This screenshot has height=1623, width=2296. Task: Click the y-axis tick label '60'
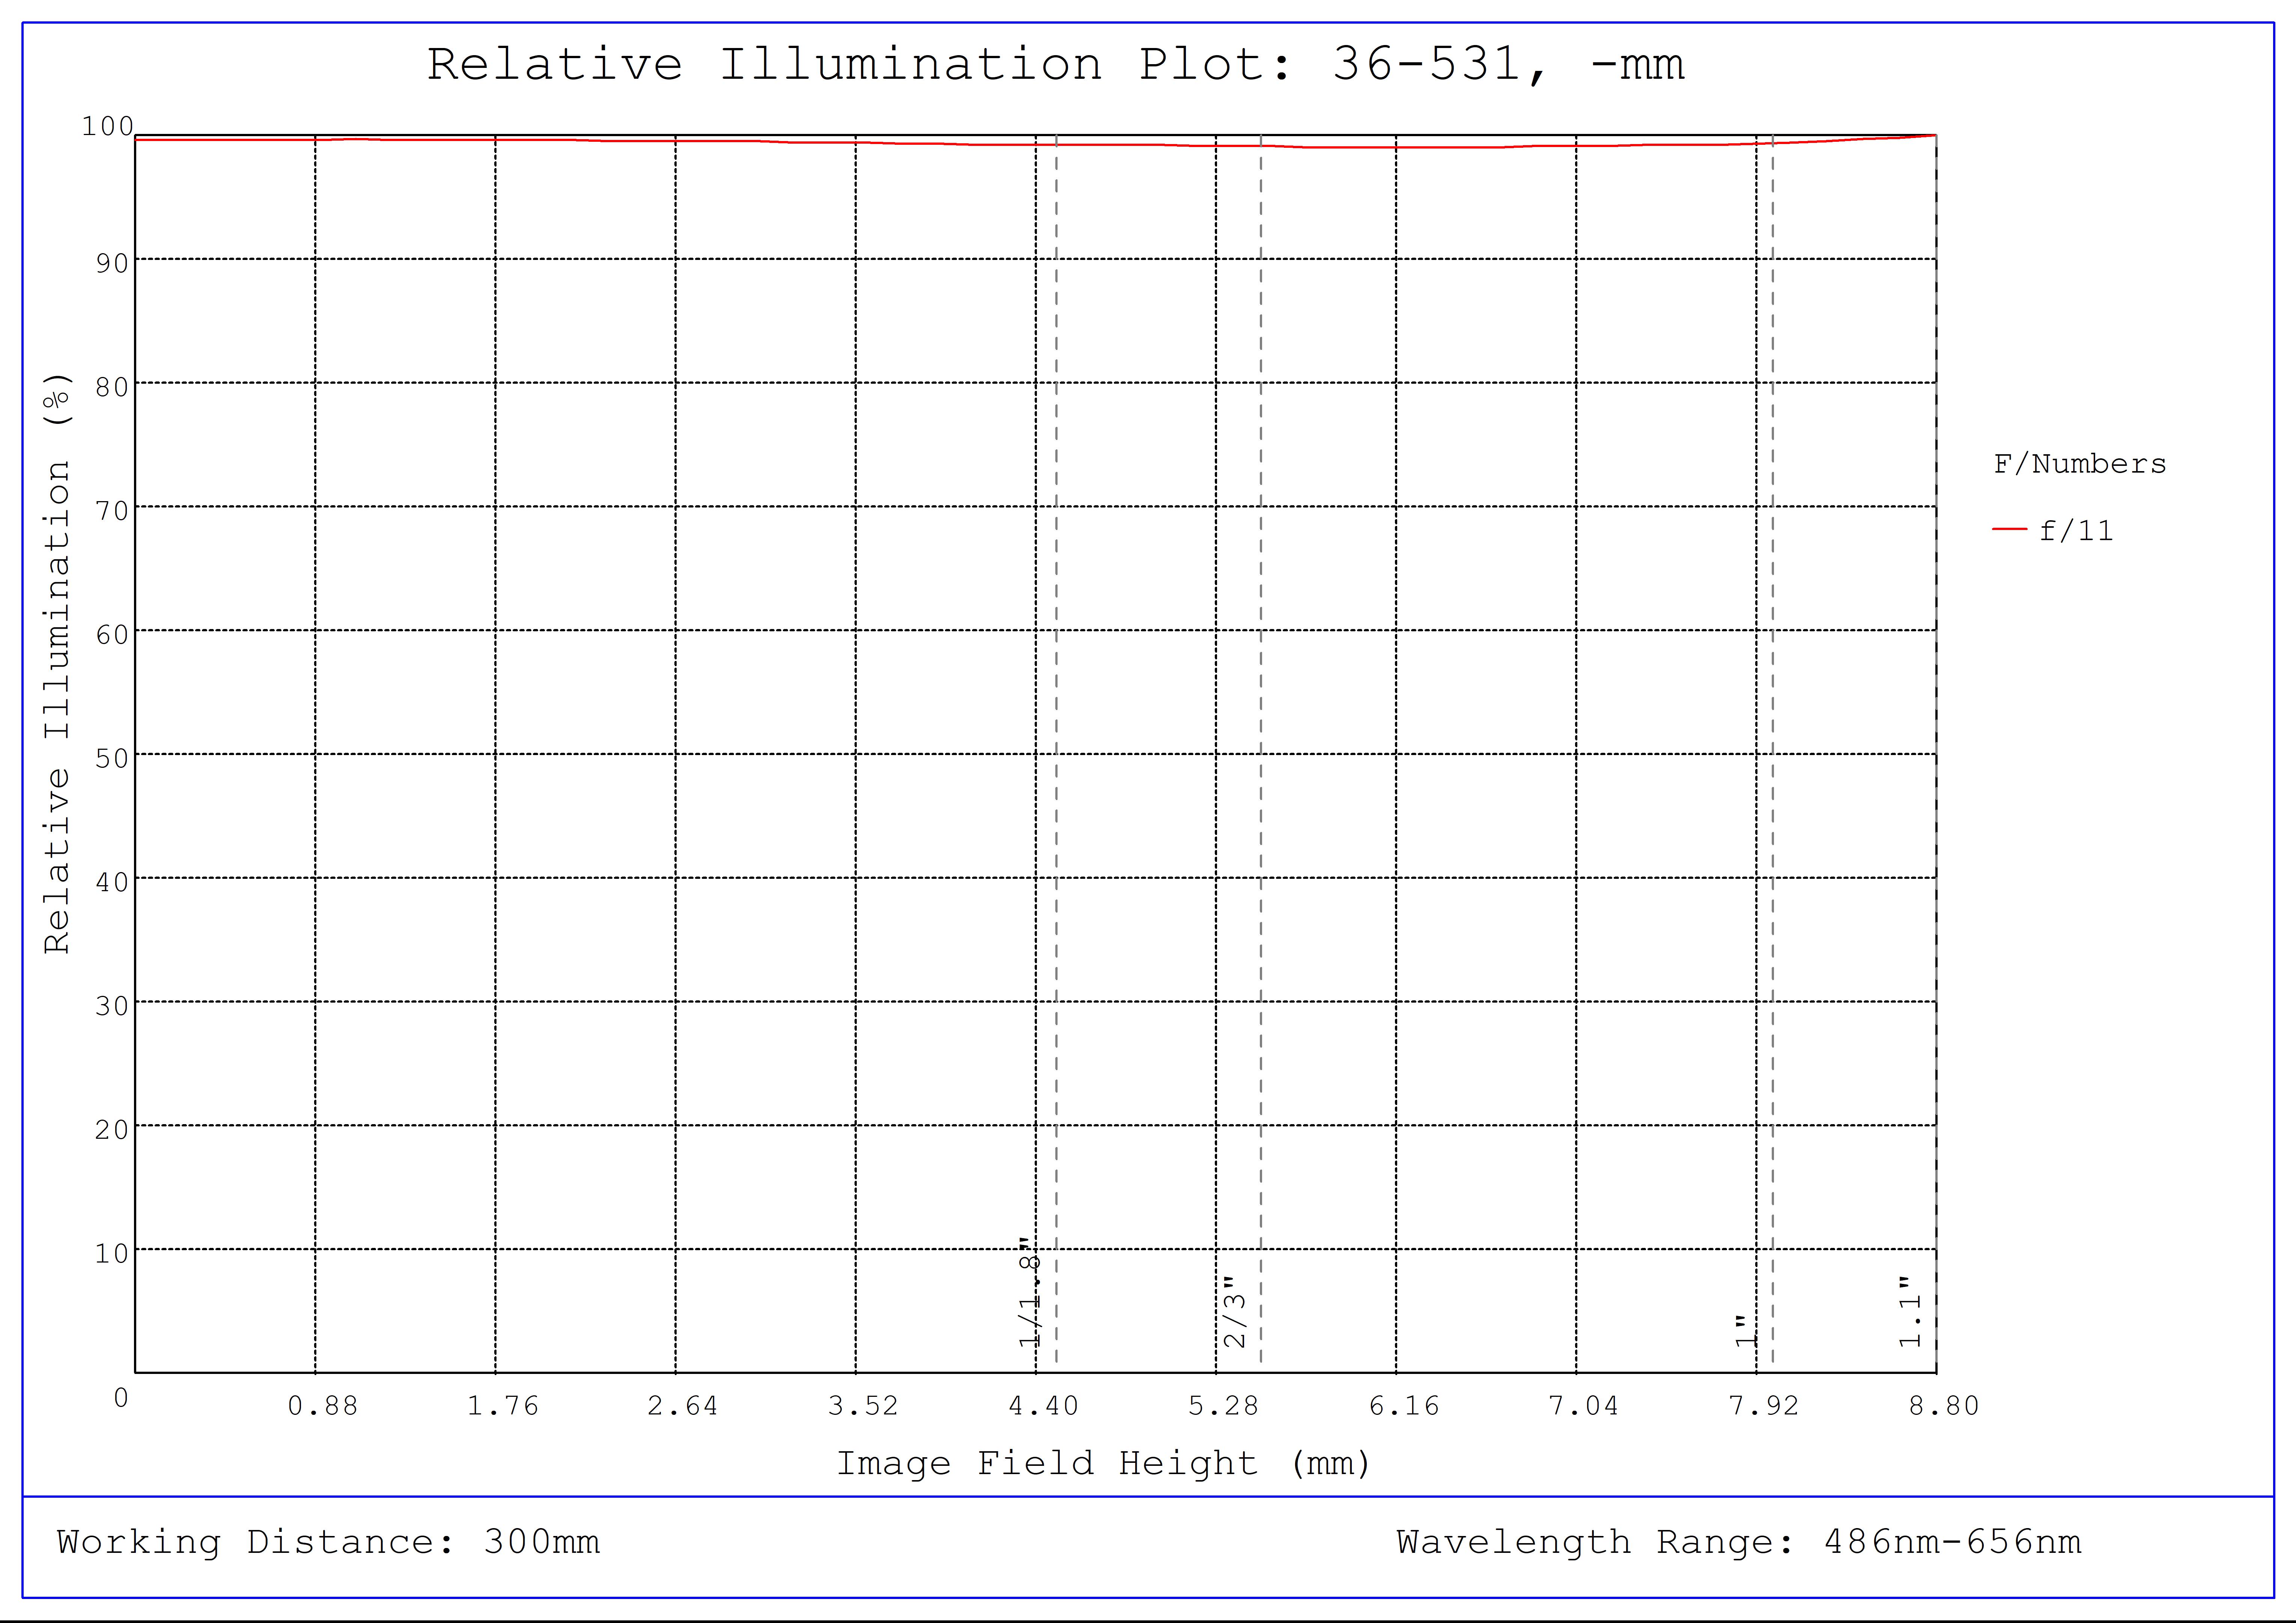[x=112, y=635]
